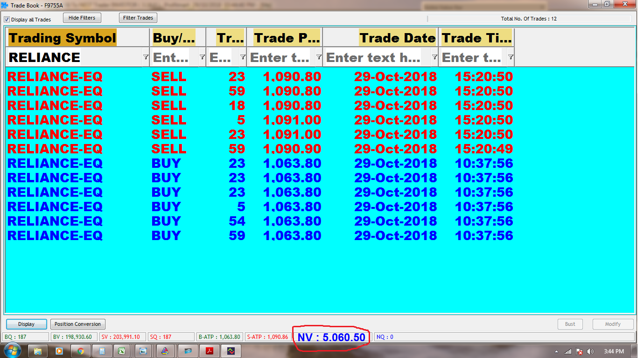Open Google Chrome from the taskbar

click(81, 351)
